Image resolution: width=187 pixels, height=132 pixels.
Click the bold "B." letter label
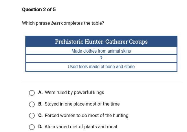(40, 104)
